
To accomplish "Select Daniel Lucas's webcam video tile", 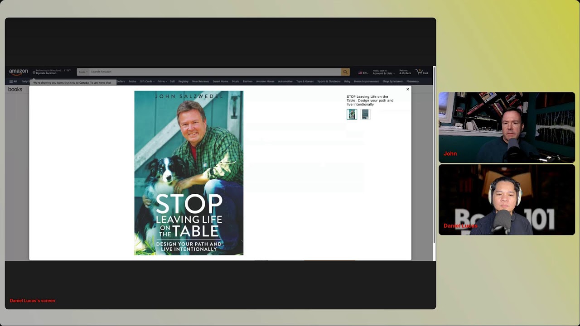I will tap(507, 200).
